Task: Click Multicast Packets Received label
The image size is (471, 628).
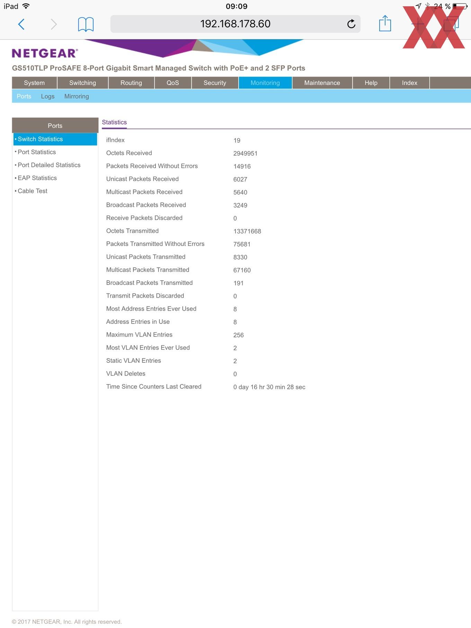Action: click(144, 192)
